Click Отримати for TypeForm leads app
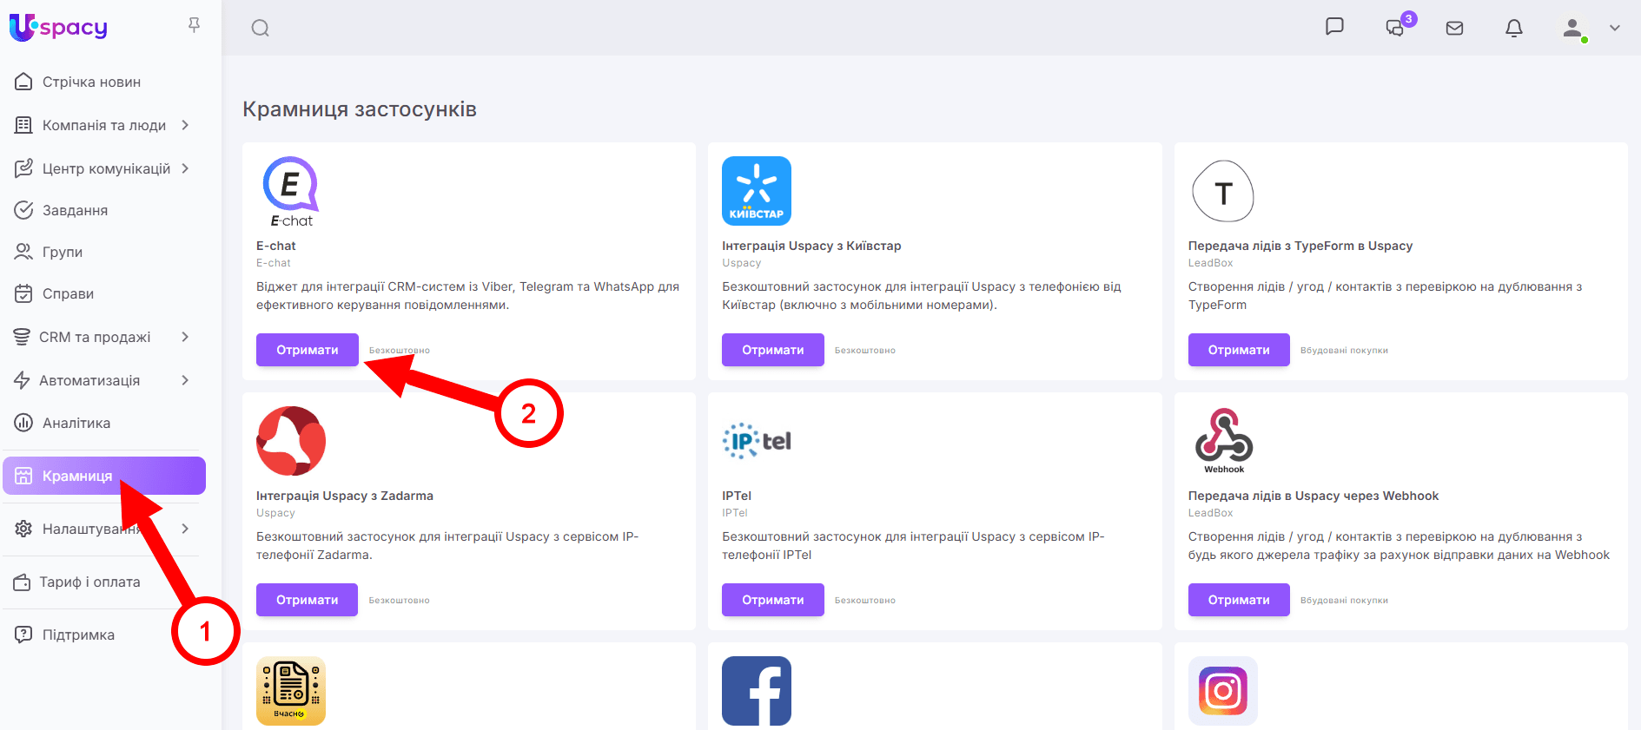The height and width of the screenshot is (730, 1641). pos(1239,350)
